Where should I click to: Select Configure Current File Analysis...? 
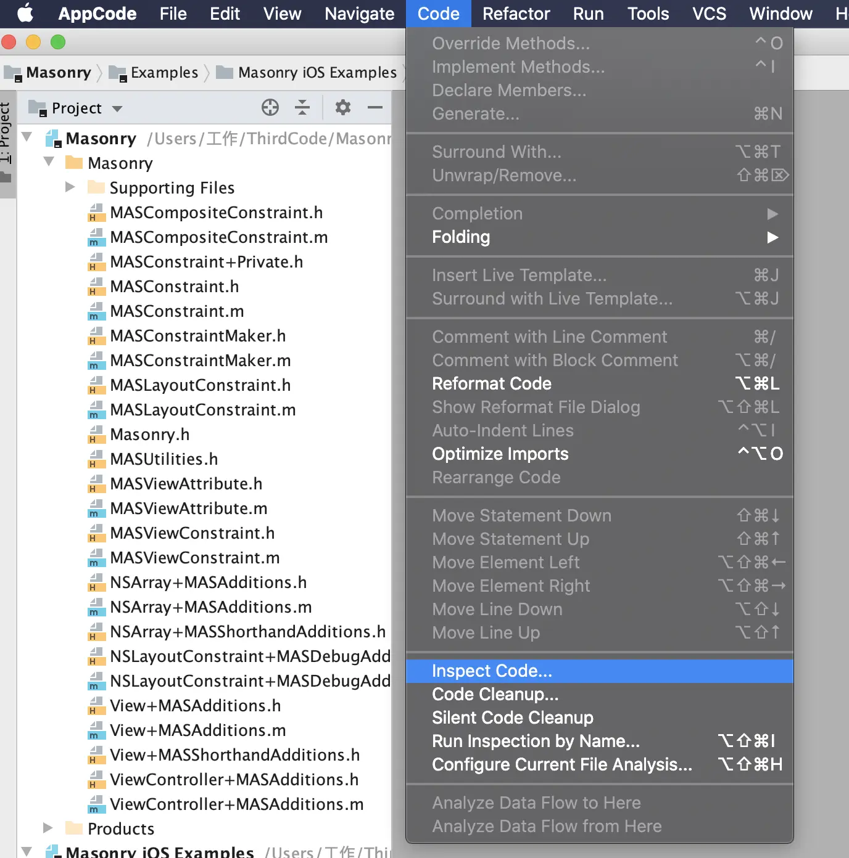[600, 765]
